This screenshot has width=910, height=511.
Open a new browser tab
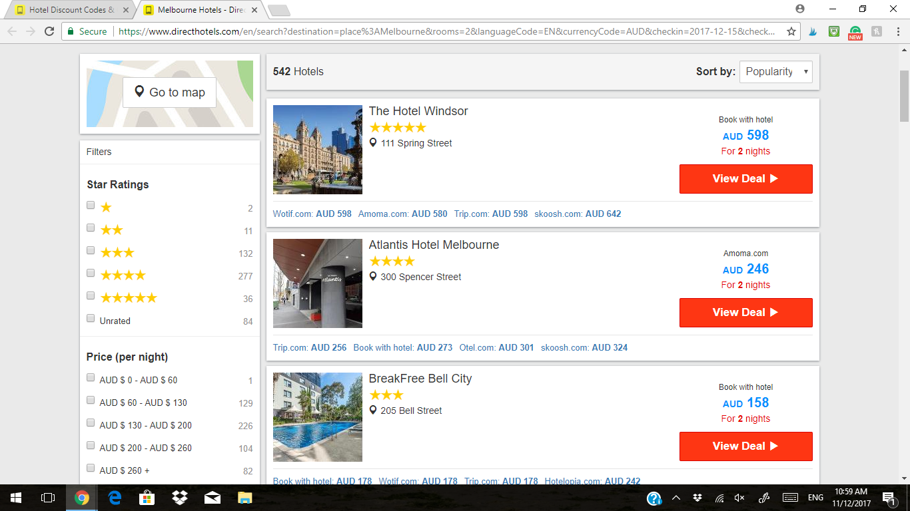(279, 10)
